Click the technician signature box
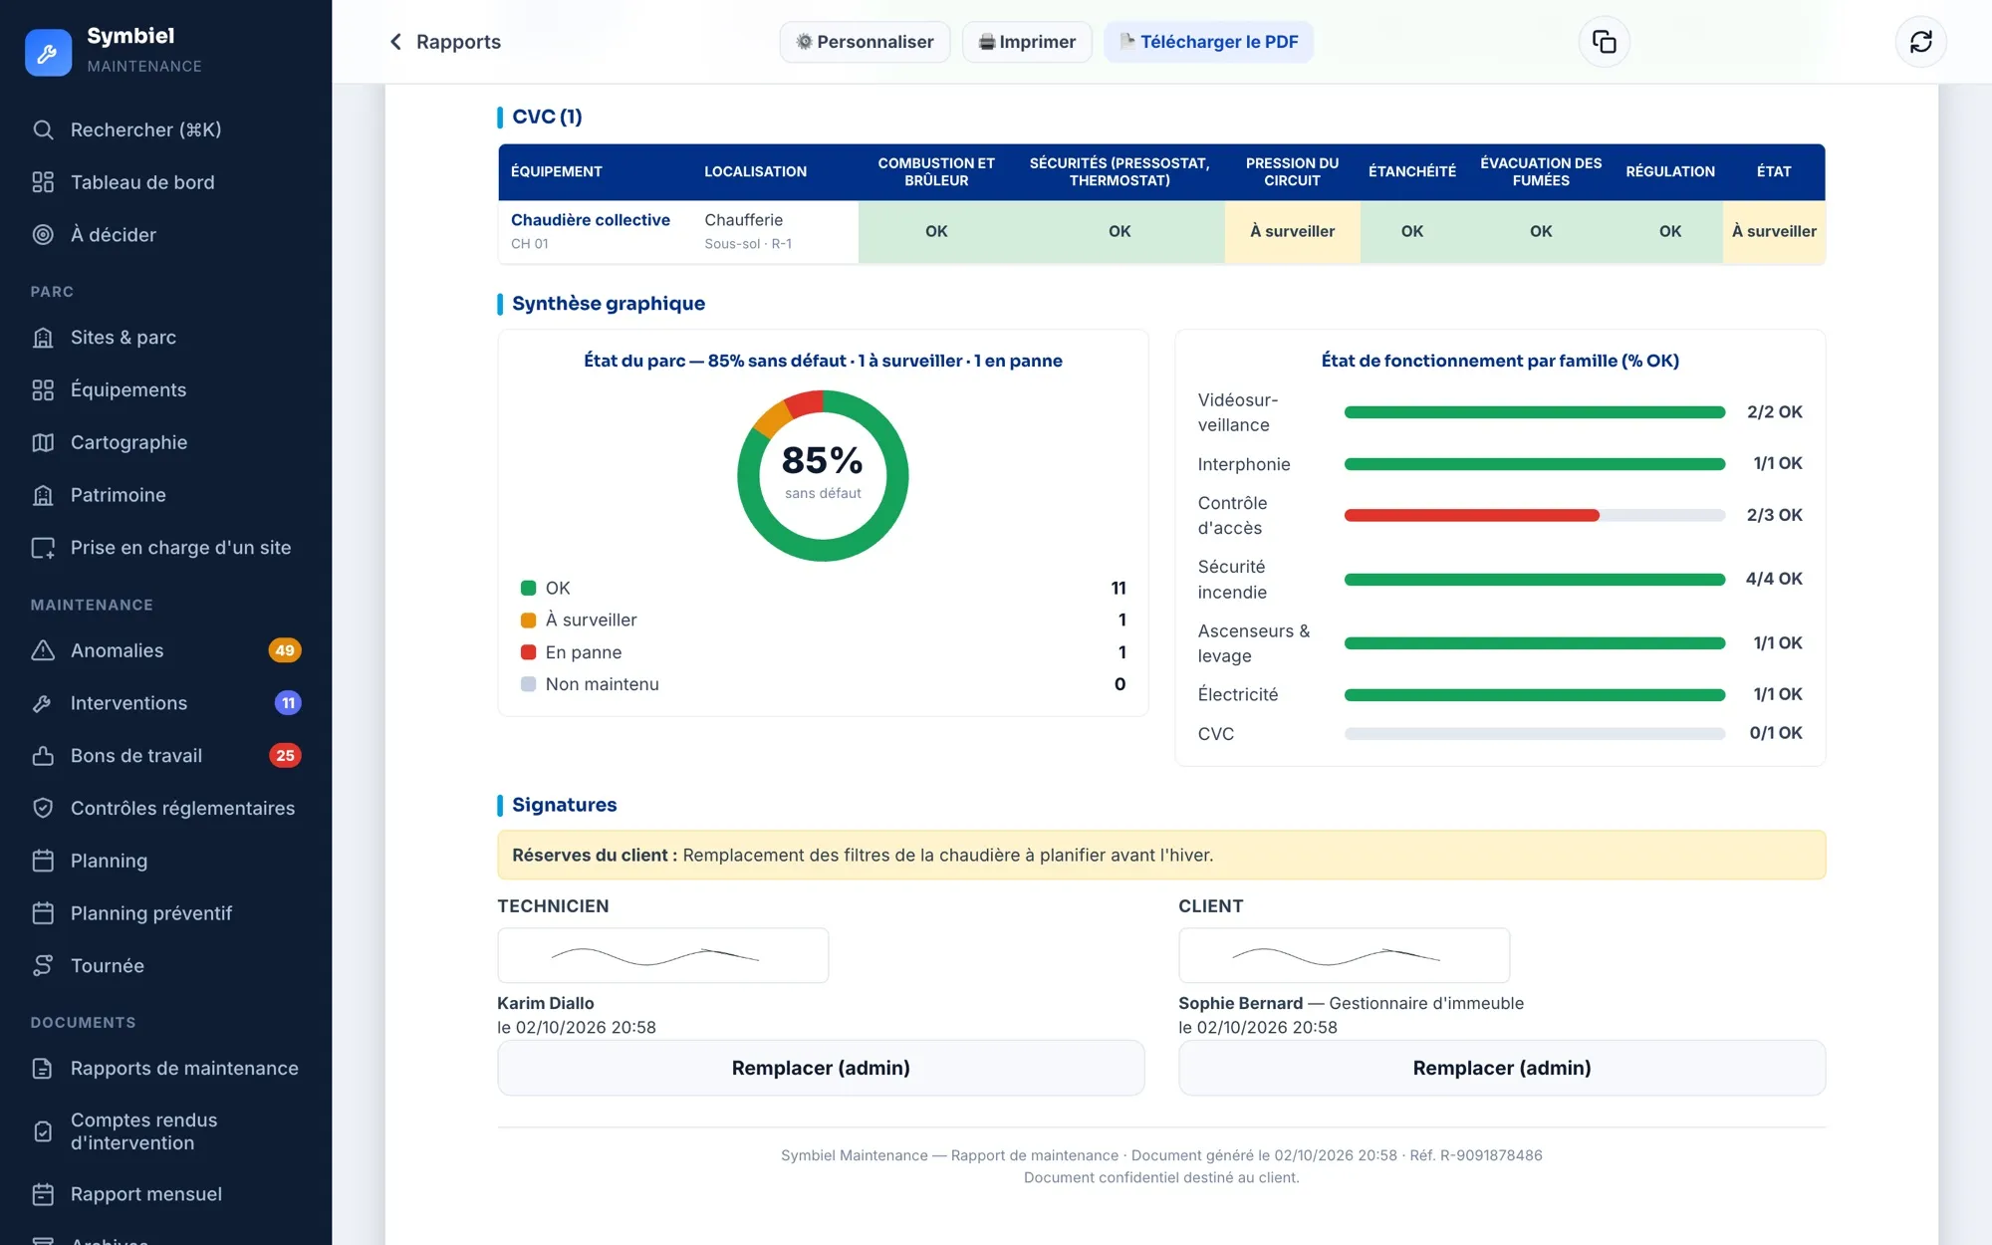 663,956
